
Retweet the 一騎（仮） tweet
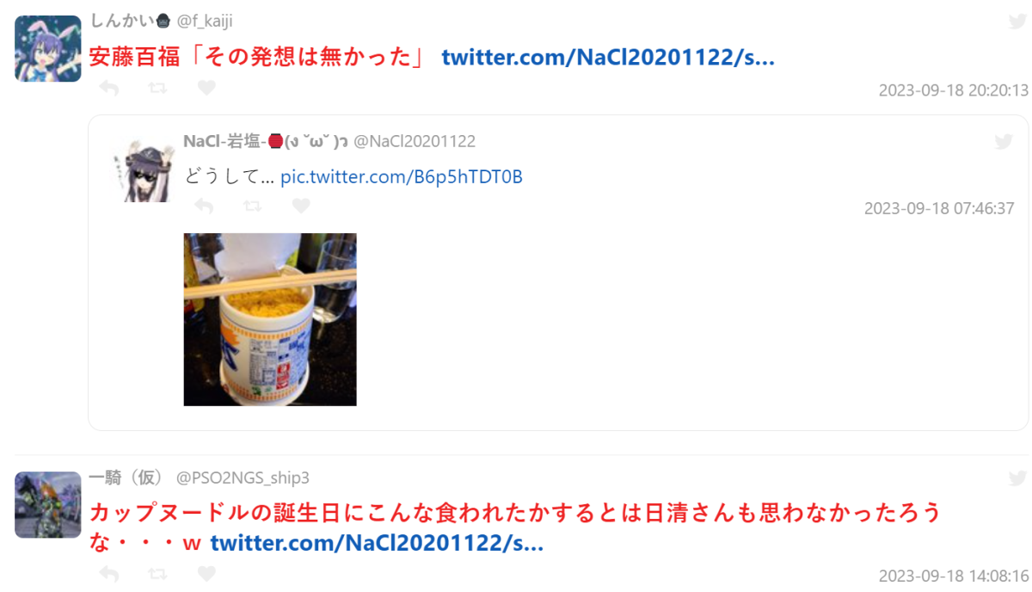(x=157, y=574)
